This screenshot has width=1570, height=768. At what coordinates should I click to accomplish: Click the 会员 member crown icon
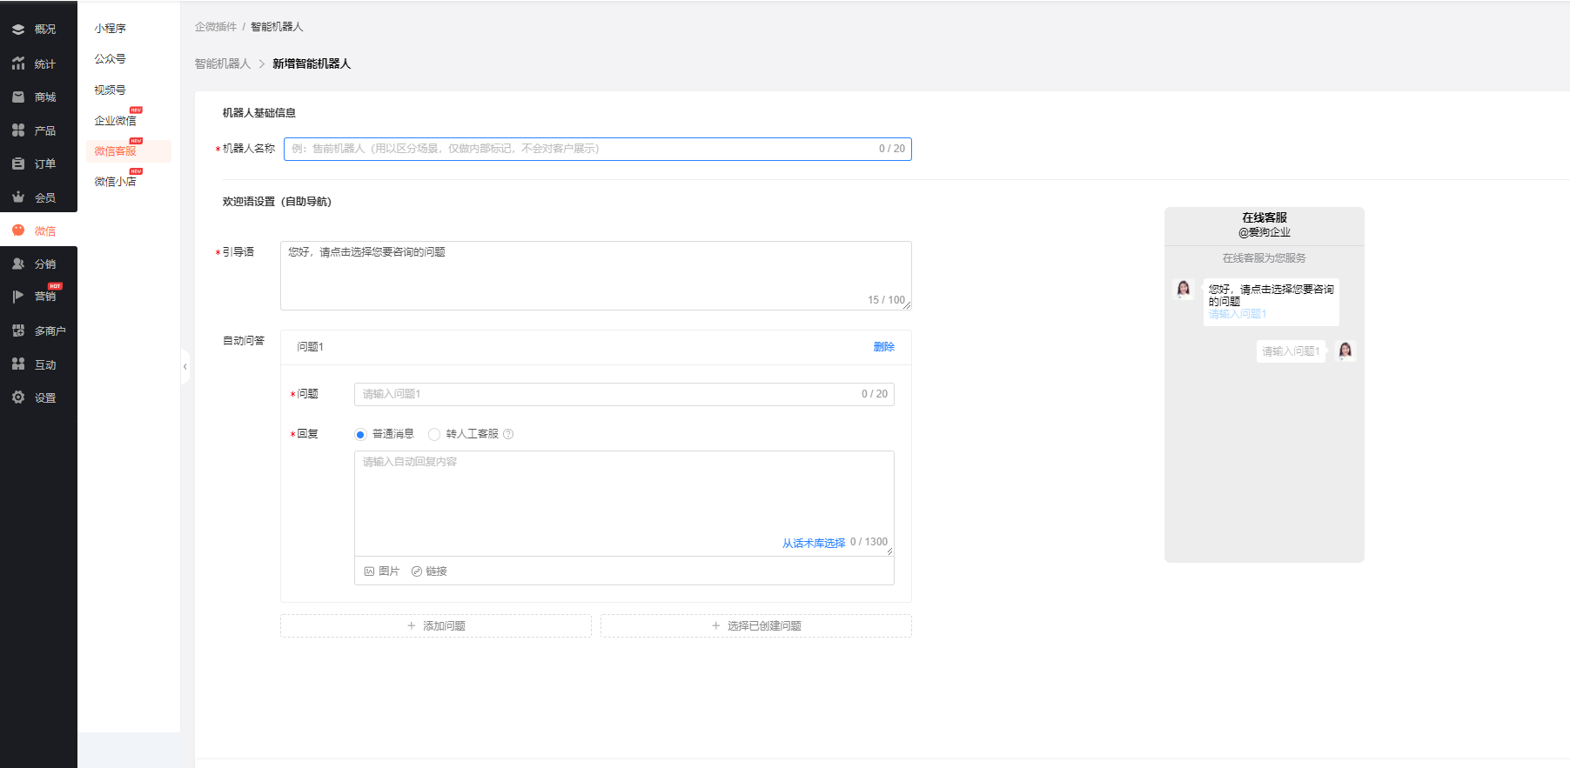pos(18,197)
